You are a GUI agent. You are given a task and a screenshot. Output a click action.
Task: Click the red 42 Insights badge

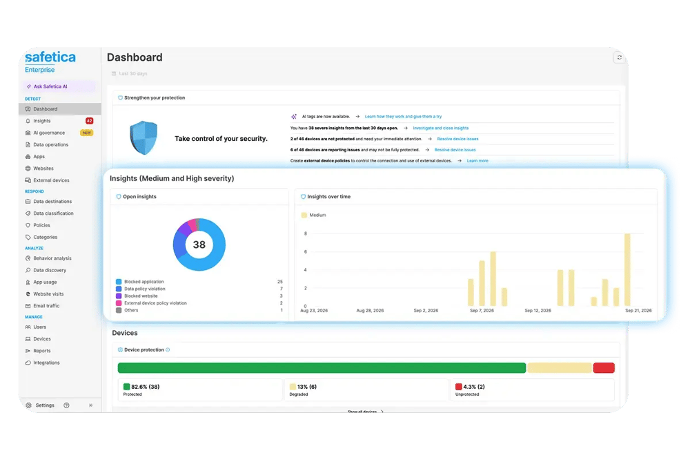[89, 121]
